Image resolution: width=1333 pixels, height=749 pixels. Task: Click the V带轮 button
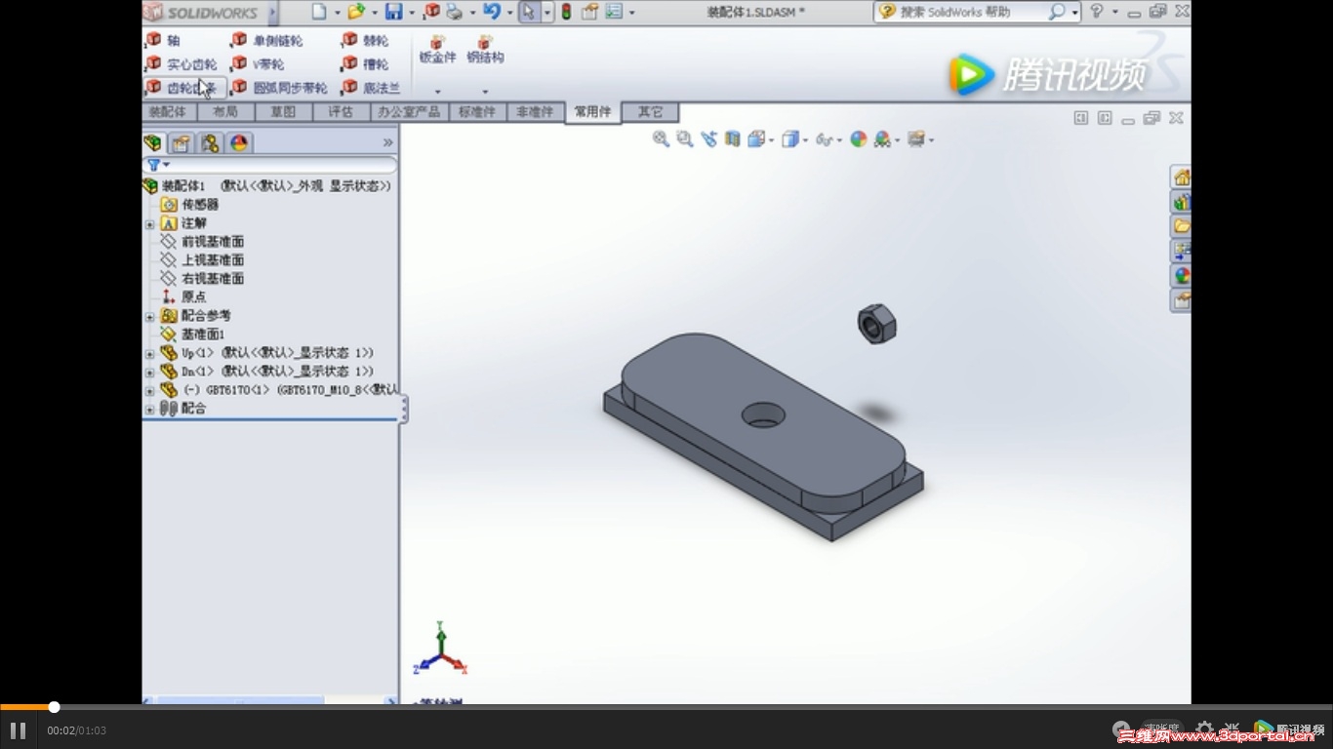coord(259,64)
